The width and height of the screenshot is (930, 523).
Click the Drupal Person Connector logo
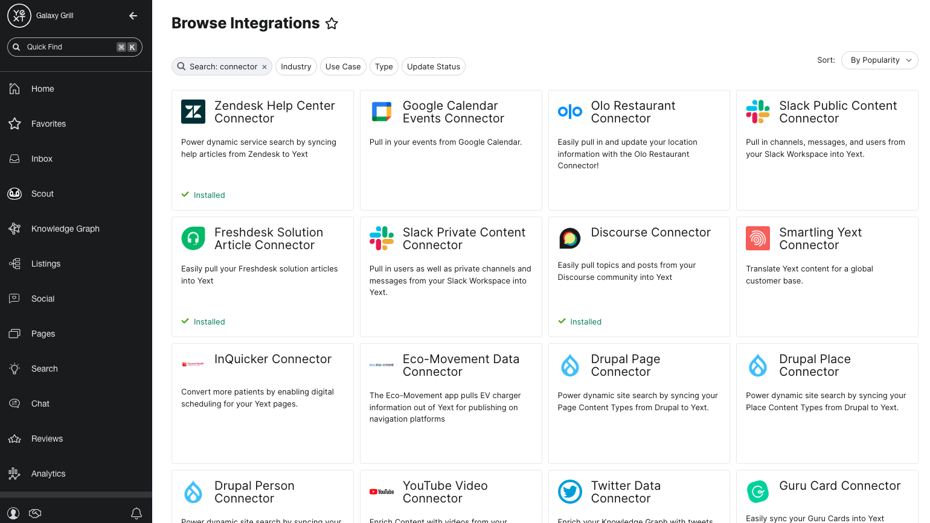point(193,492)
